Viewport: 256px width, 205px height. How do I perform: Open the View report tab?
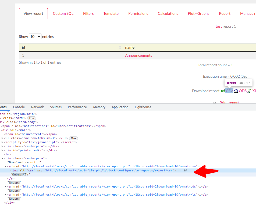click(x=33, y=13)
